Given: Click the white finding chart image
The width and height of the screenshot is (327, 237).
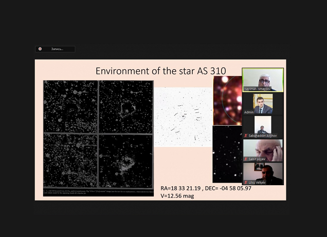Looking at the screenshot, I should (x=183, y=116).
